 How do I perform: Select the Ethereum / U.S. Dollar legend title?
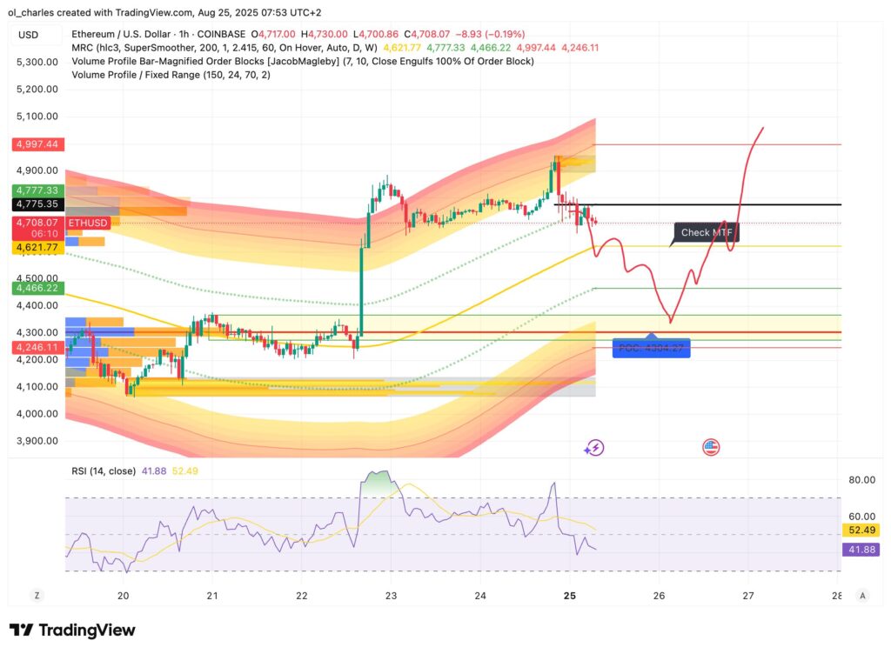pyautogui.click(x=131, y=34)
